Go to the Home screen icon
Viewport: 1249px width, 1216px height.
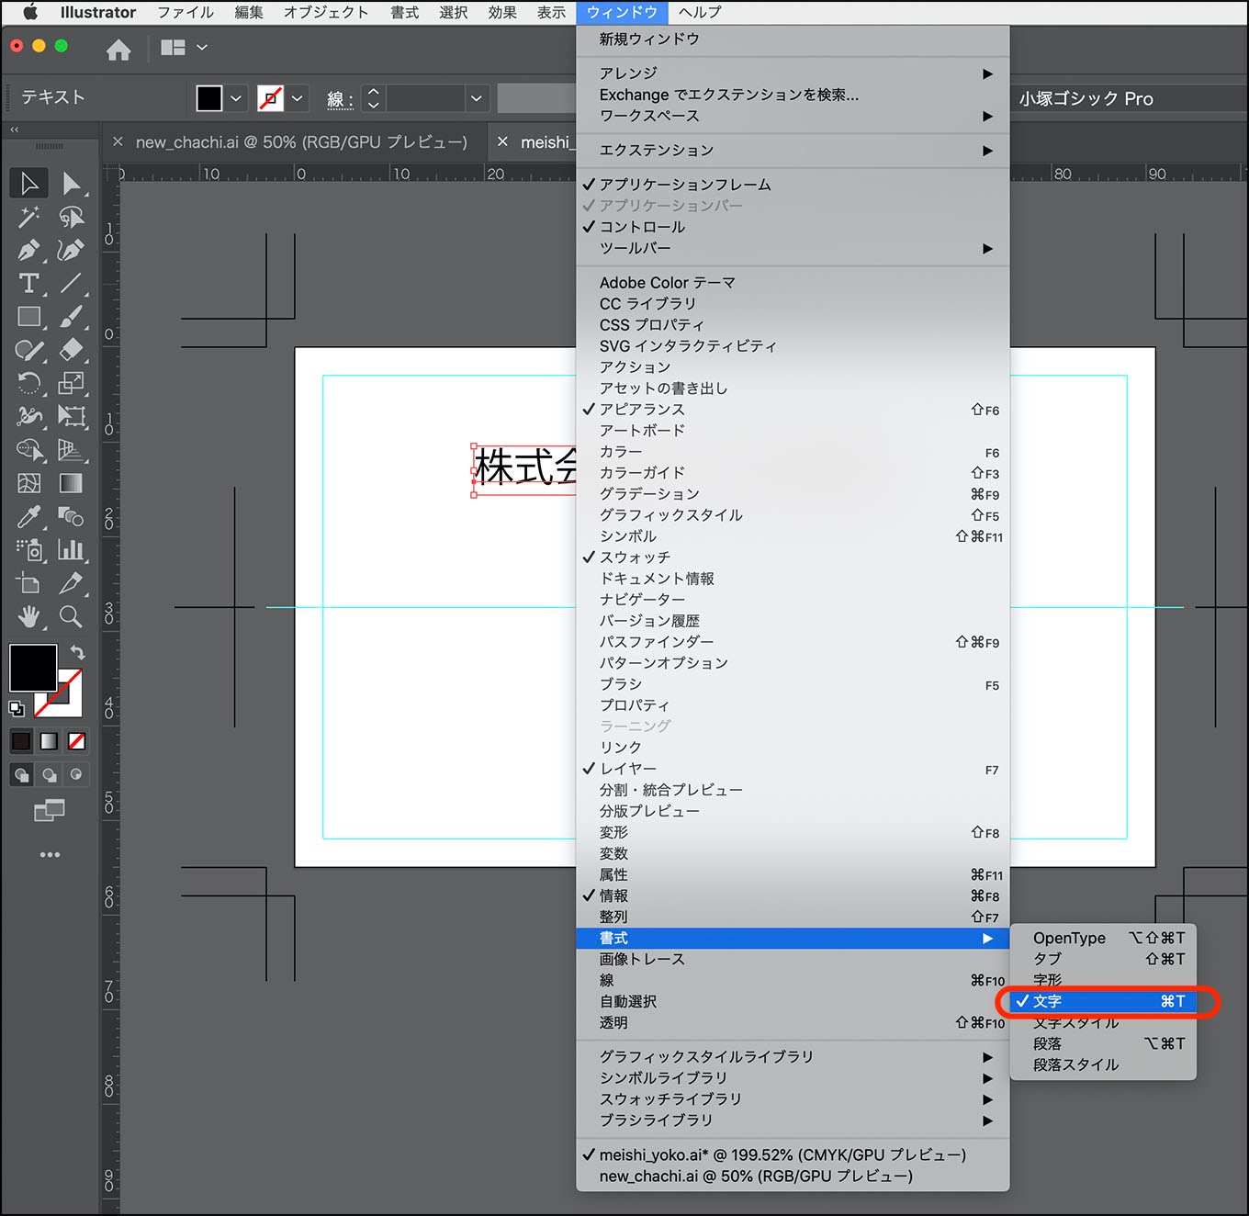[118, 49]
